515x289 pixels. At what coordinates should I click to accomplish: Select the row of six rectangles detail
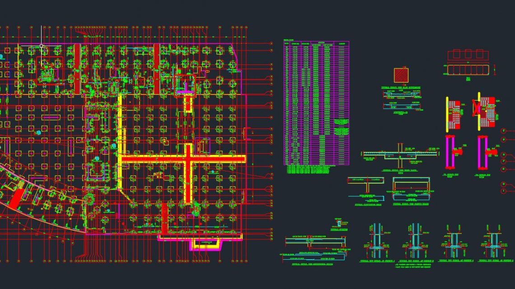(468, 69)
